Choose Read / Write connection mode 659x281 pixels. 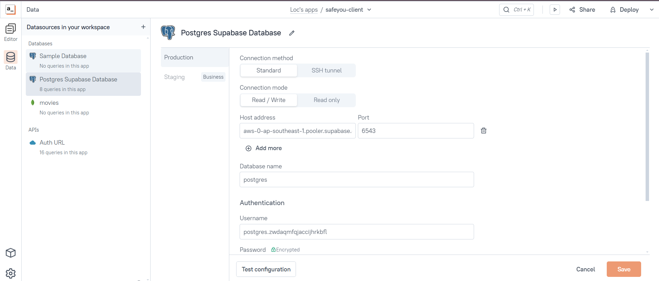pyautogui.click(x=268, y=100)
